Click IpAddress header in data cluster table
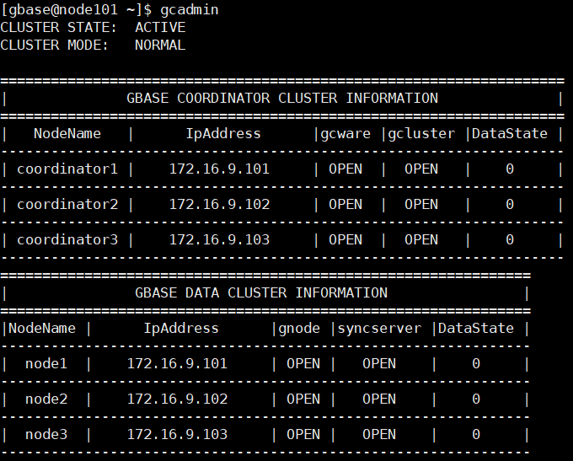This screenshot has height=461, width=573. tap(181, 329)
